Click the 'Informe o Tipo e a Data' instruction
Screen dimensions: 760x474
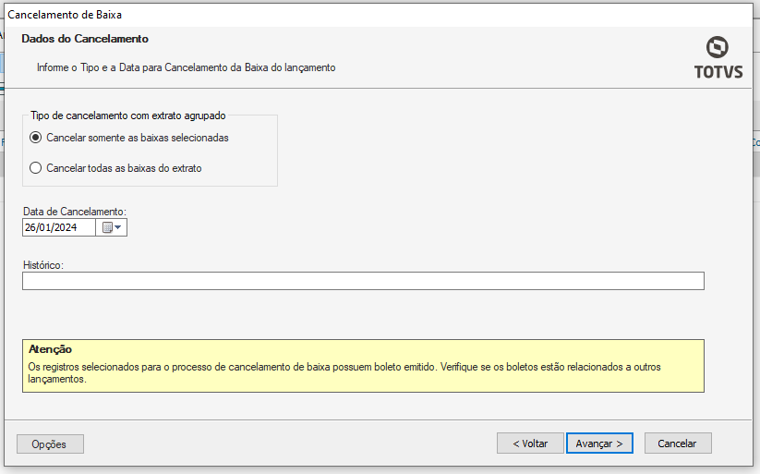point(186,67)
